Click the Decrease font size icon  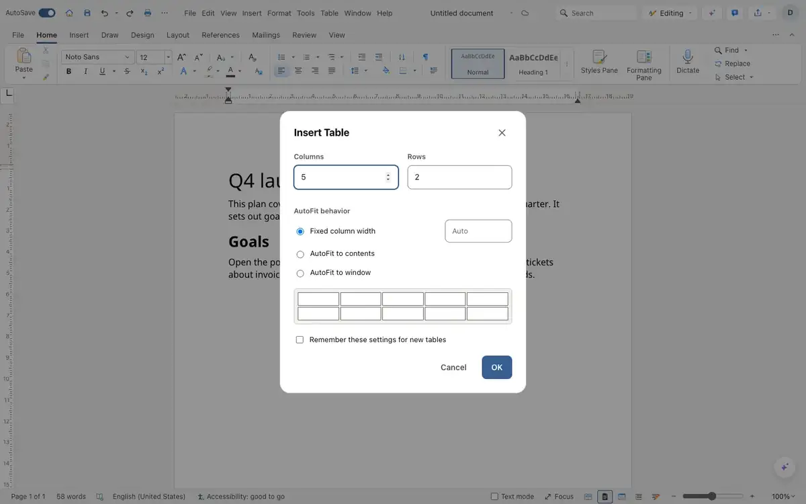point(199,57)
